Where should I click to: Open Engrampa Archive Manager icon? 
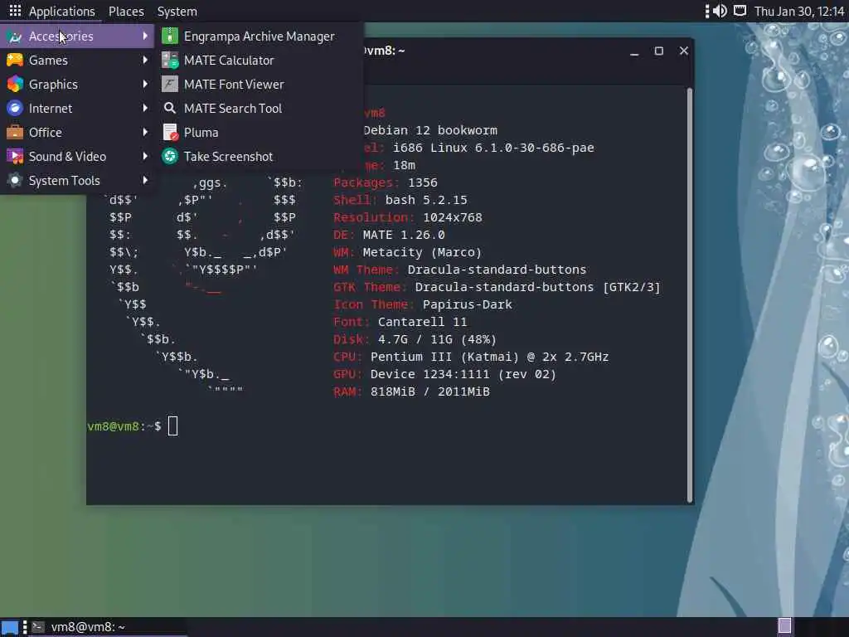click(x=169, y=36)
